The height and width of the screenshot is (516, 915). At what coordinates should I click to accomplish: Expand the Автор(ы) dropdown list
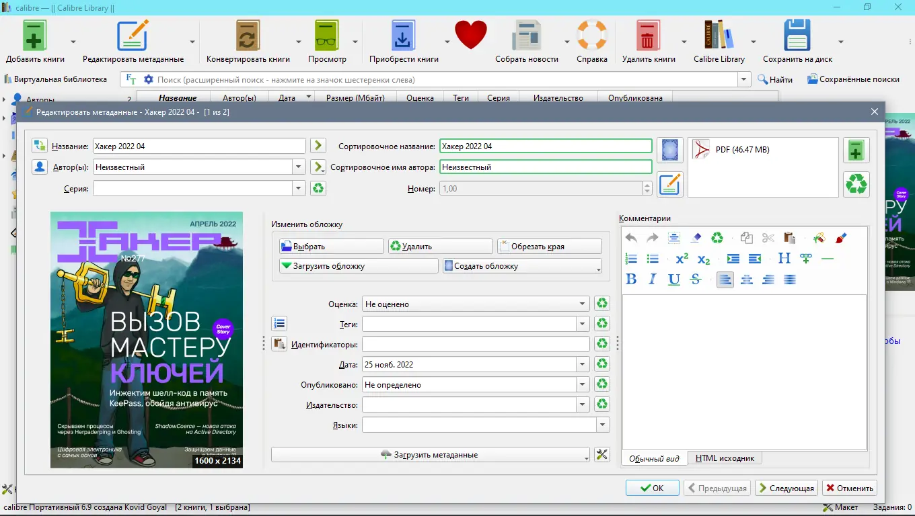point(299,167)
